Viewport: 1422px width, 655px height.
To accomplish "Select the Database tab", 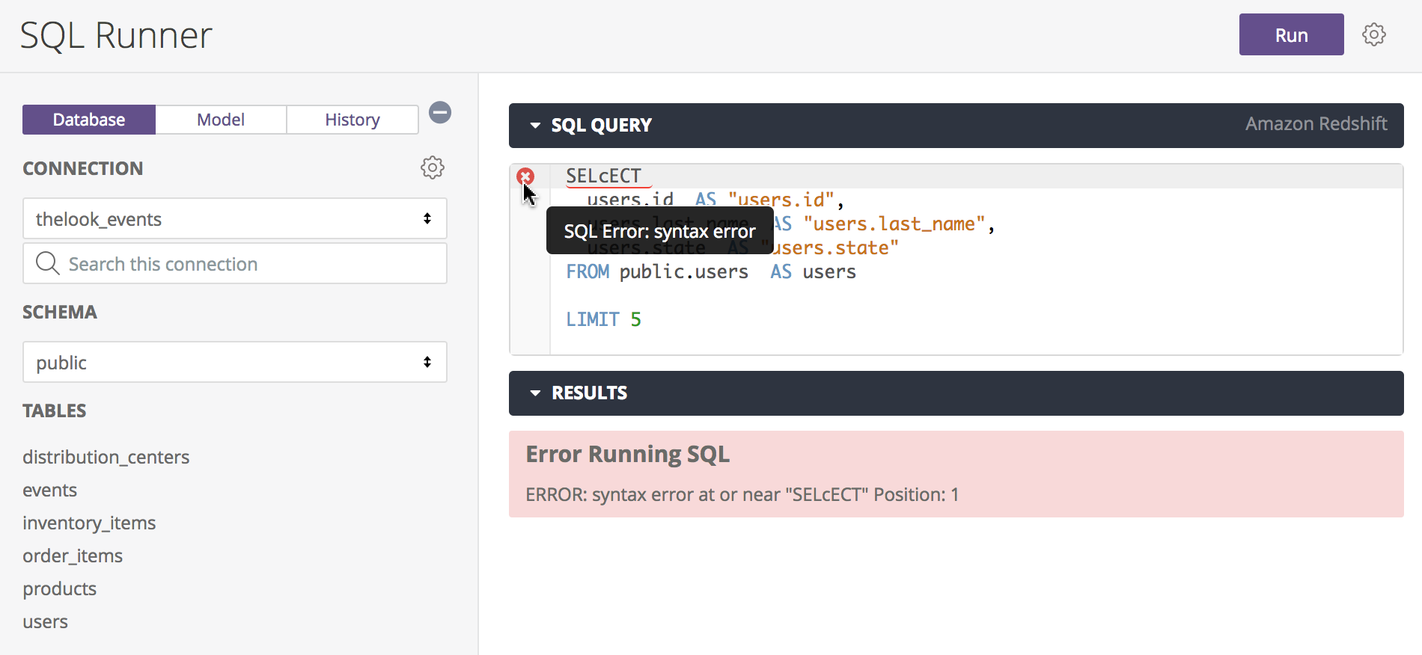I will coord(89,120).
